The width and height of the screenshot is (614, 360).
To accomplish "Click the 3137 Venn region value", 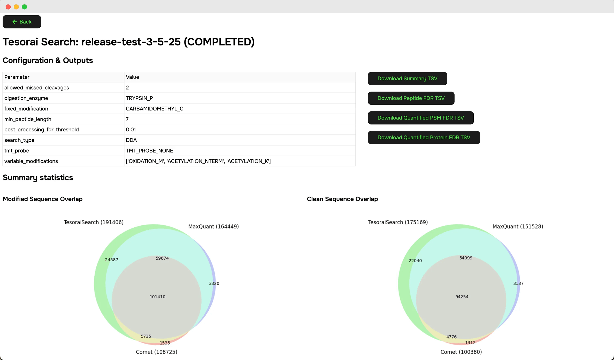I will [518, 283].
